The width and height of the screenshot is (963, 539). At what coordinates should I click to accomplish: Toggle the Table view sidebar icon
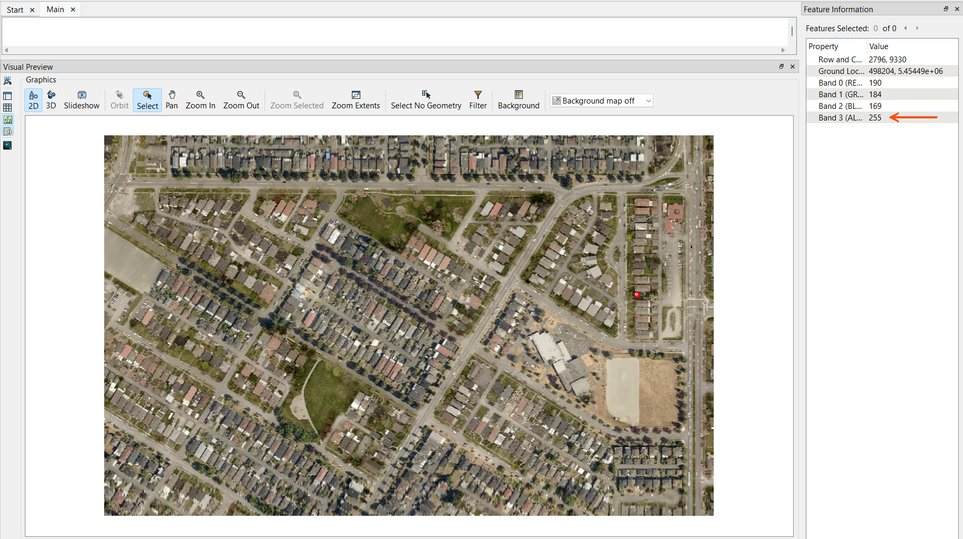[7, 107]
